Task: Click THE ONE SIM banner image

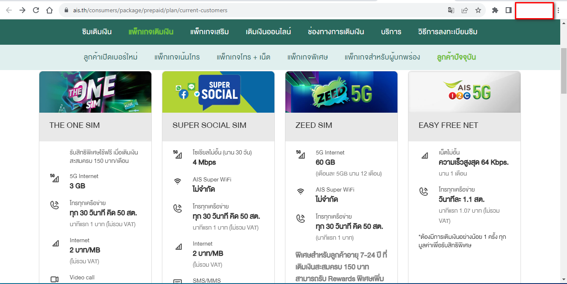Action: click(95, 92)
